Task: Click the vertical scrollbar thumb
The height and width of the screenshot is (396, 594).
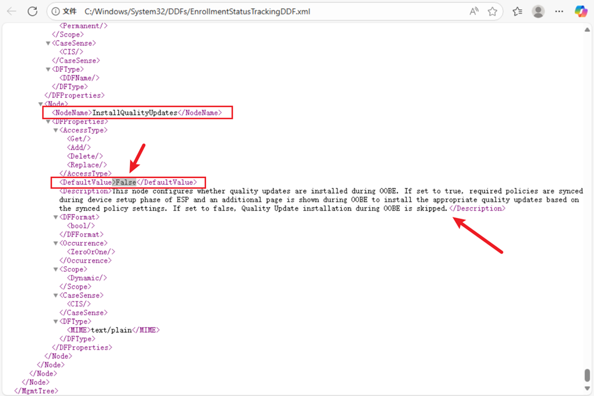Action: coord(587,376)
